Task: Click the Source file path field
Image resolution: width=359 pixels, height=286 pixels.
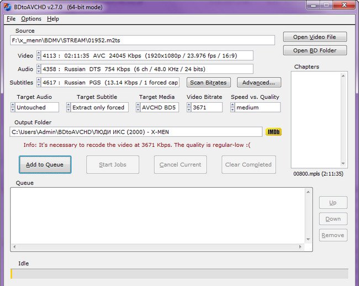Action: (142, 40)
